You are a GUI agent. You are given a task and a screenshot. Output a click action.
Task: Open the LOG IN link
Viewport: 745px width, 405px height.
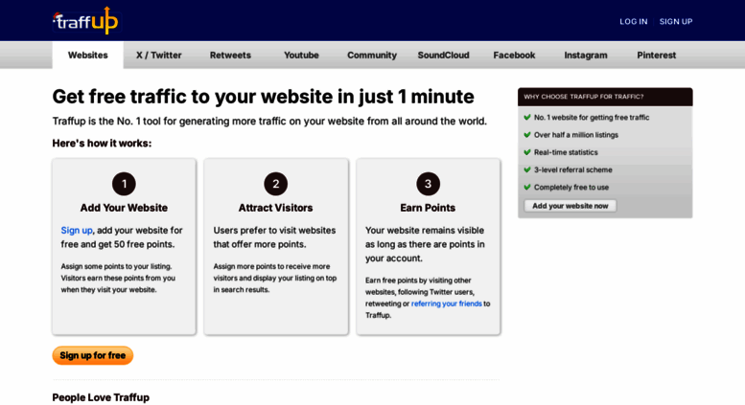634,21
